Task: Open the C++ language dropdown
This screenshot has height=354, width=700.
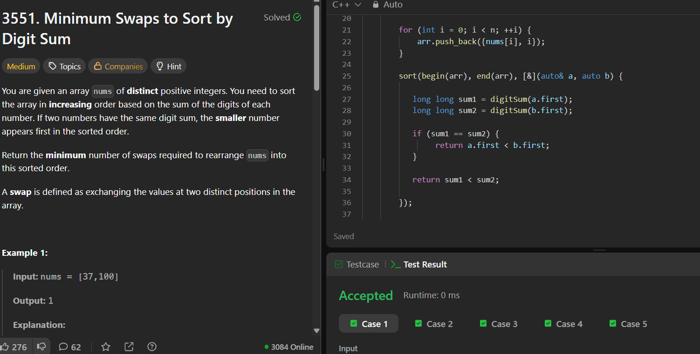Action: [347, 4]
